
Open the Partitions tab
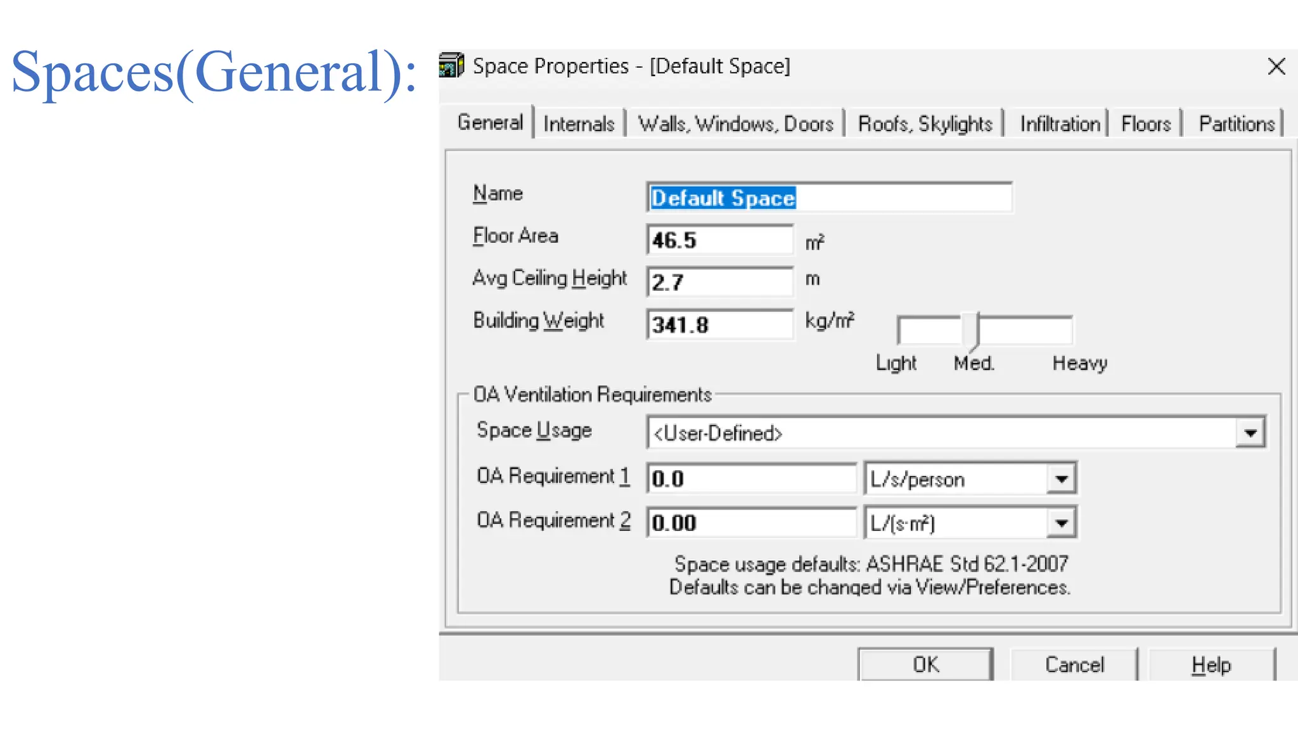(1237, 124)
